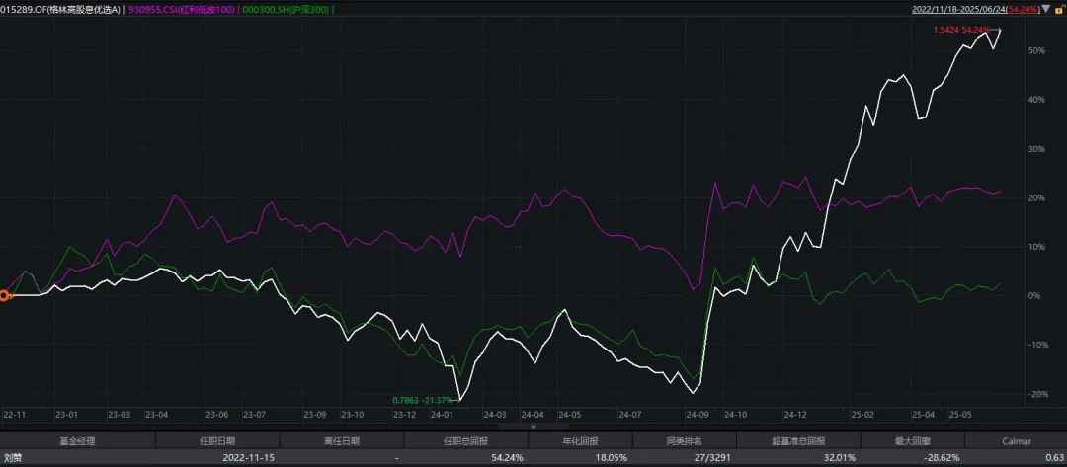Select the 015289.OF fund legend label

(x=60, y=9)
